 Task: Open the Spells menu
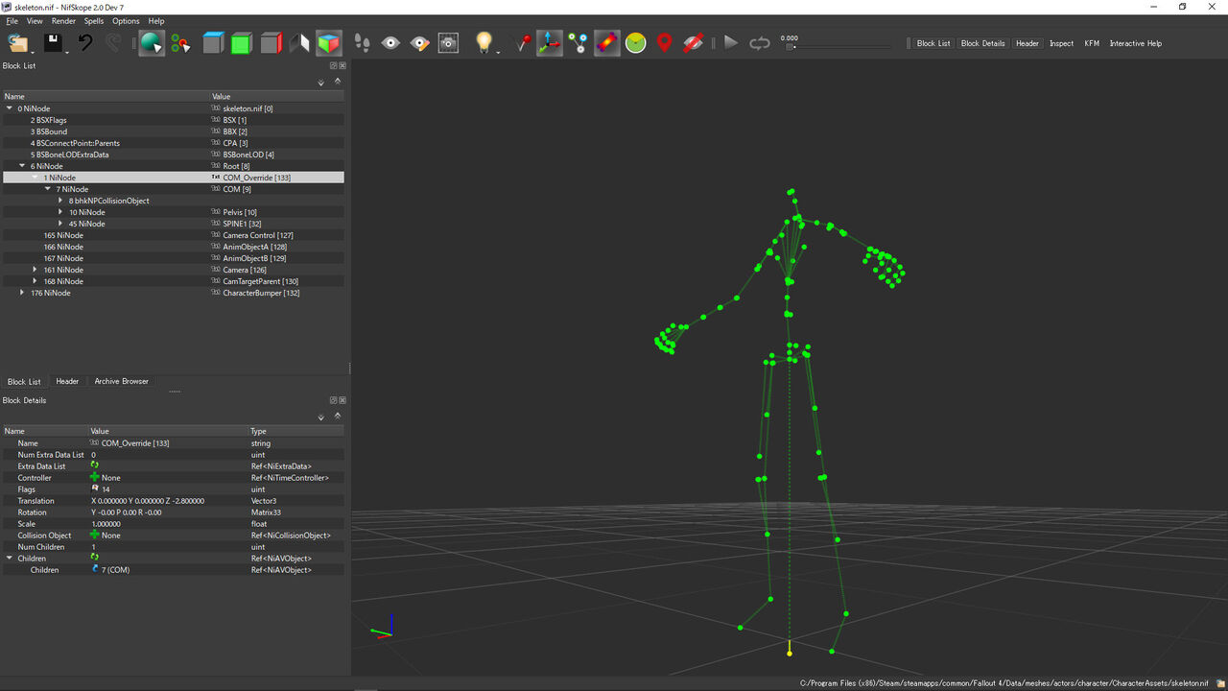coord(93,20)
